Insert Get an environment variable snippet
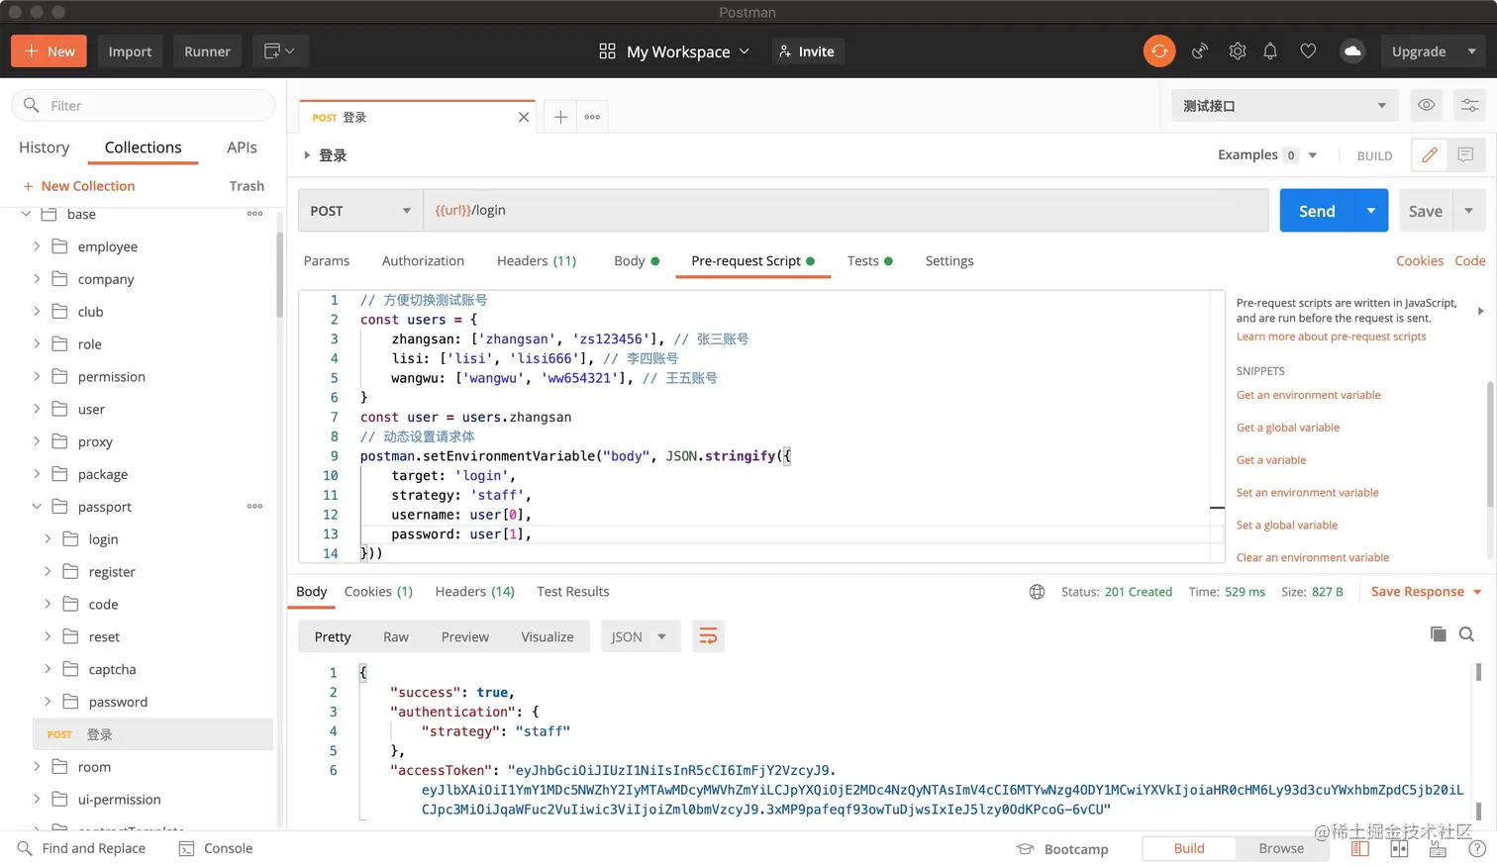This screenshot has width=1497, height=866. (x=1308, y=395)
